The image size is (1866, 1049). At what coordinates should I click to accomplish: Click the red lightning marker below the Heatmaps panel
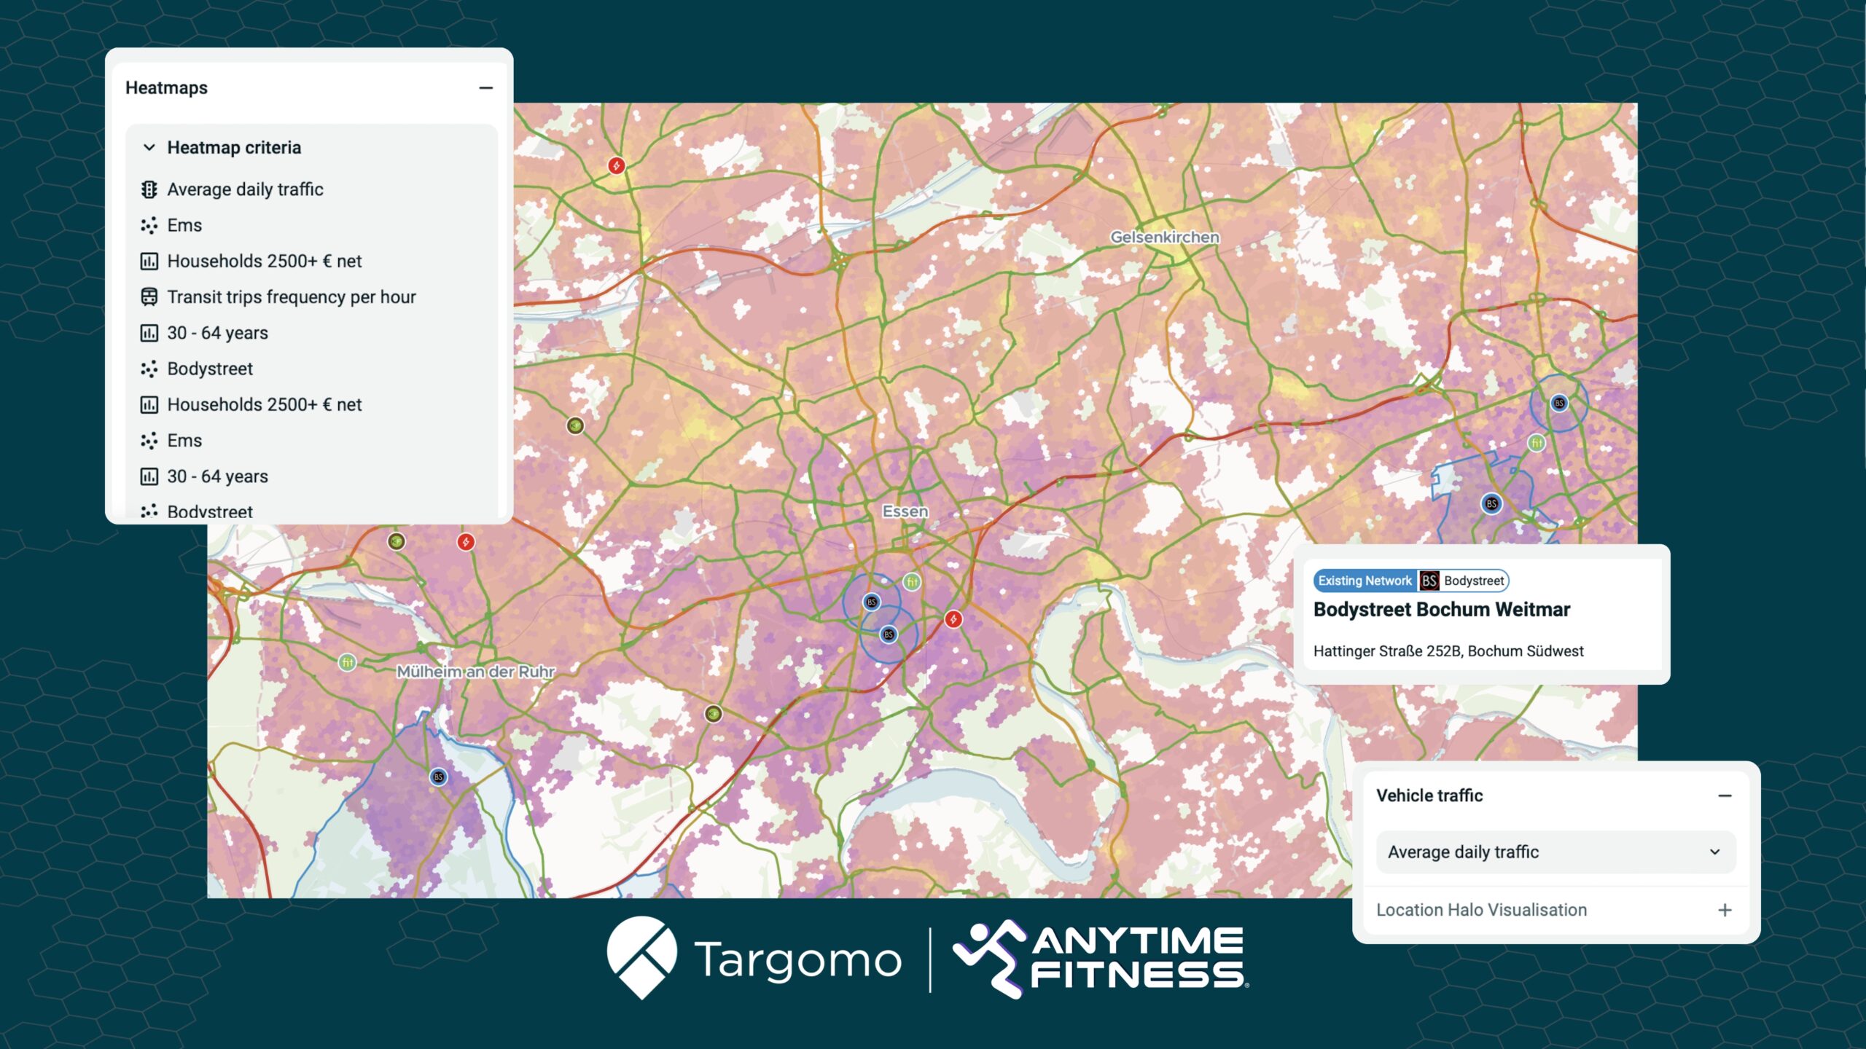pyautogui.click(x=466, y=542)
